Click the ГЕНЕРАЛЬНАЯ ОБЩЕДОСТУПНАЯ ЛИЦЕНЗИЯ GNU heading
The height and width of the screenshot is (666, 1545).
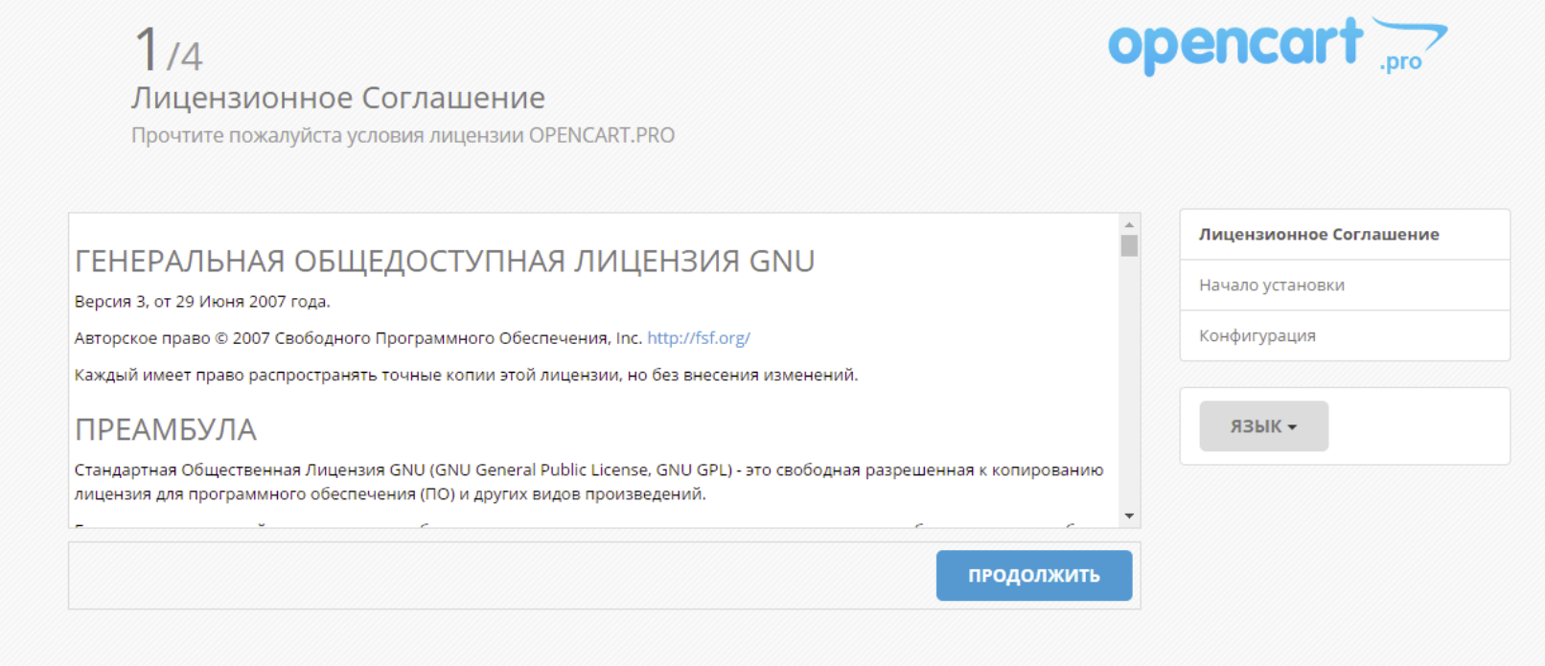pyautogui.click(x=445, y=261)
